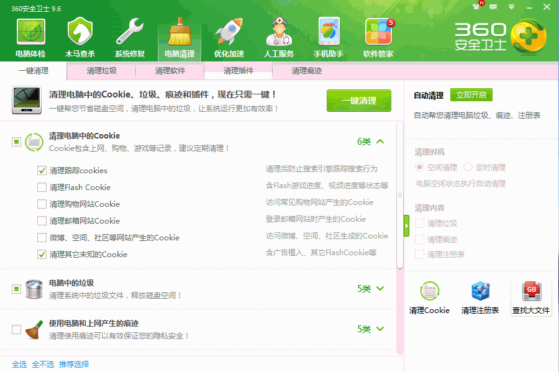Click 清理后防止搜索引擎跟踪搜索行为 description
This screenshot has width=559, height=372.
[x=321, y=168]
